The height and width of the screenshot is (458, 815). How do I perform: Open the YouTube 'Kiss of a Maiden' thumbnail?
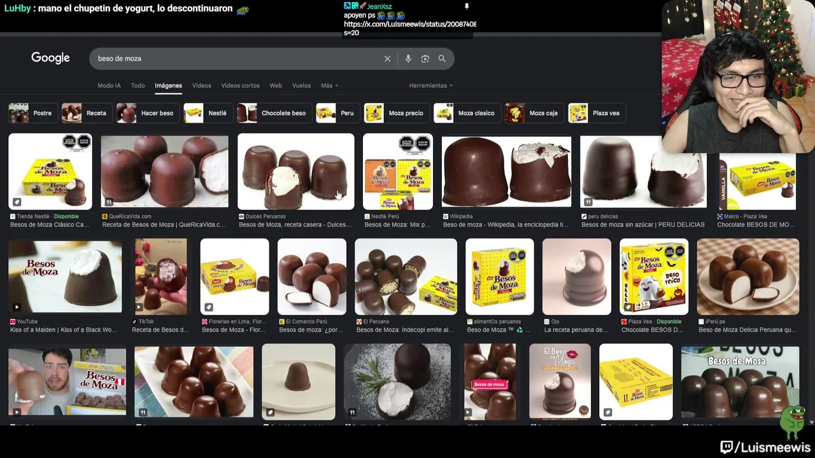65,277
